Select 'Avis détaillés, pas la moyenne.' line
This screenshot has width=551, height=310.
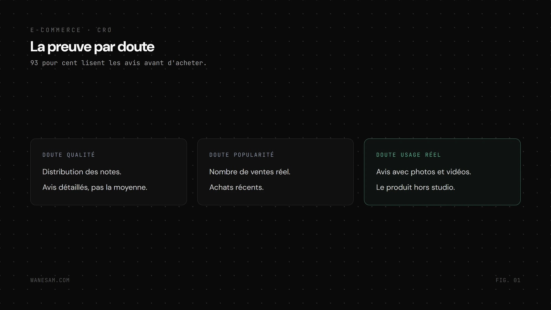pos(95,187)
